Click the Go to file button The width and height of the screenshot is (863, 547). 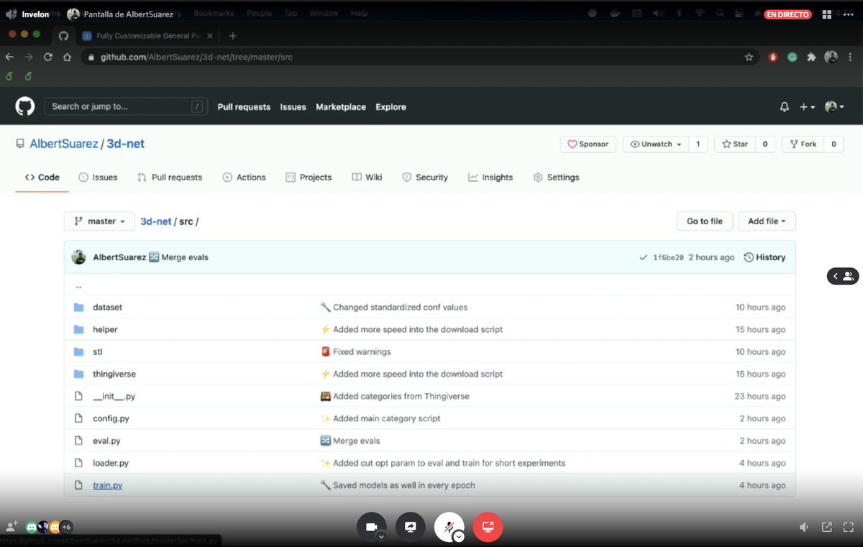click(705, 221)
